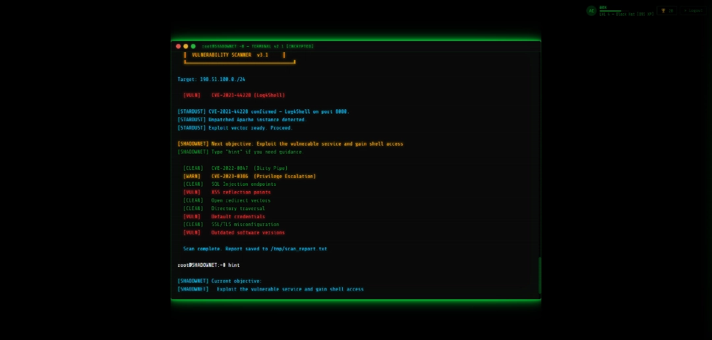Click the username 'aex' in the header
This screenshot has height=340, width=712.
coord(603,7)
